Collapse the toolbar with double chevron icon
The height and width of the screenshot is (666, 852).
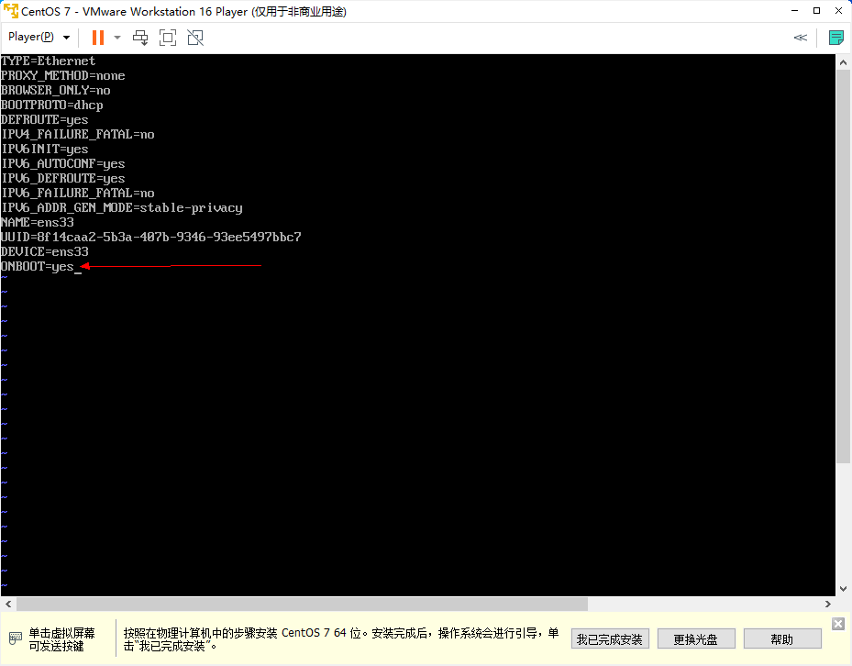tap(800, 38)
